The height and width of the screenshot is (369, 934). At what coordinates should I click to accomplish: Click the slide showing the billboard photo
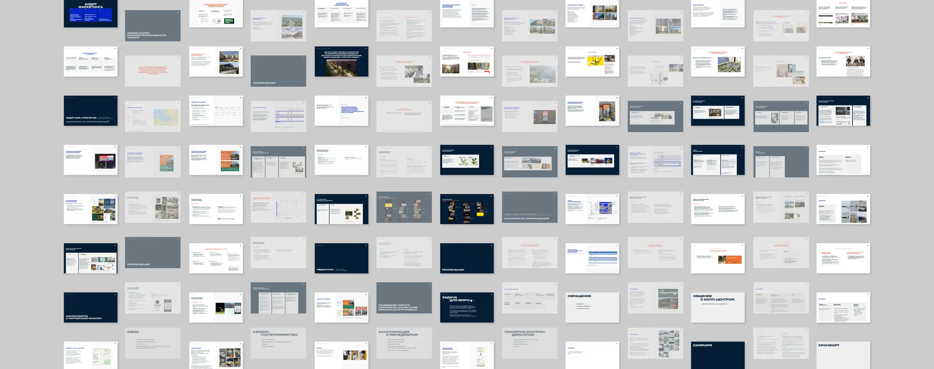pos(90,160)
